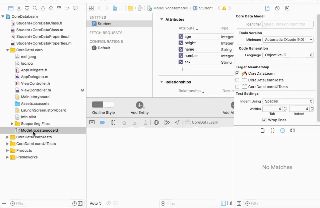Image resolution: width=320 pixels, height=208 pixels.
Task: Add attribute with plus button
Action: pos(182,69)
